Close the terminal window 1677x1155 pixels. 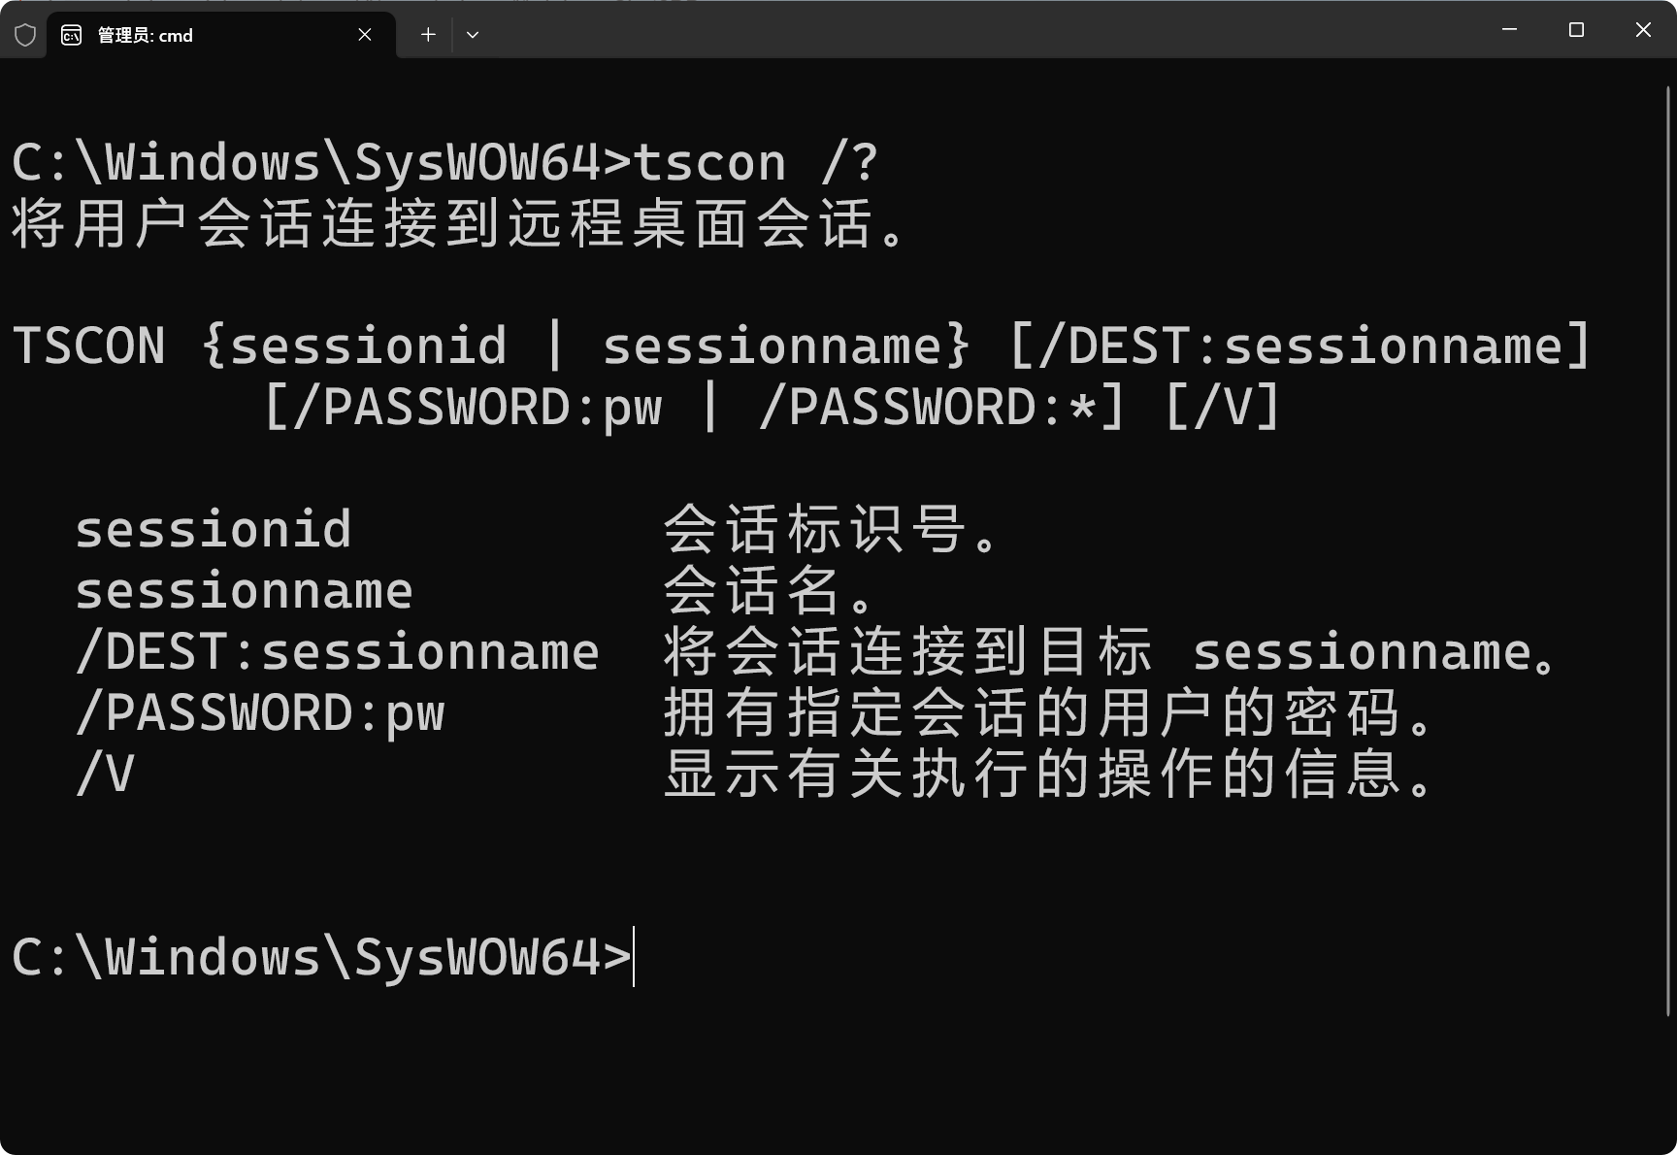click(1643, 30)
